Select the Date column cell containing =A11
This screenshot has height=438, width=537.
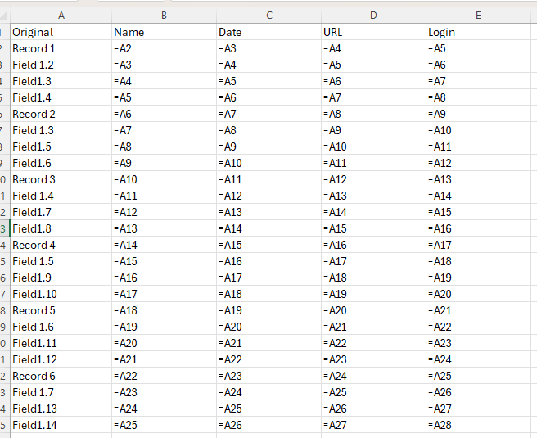268,179
